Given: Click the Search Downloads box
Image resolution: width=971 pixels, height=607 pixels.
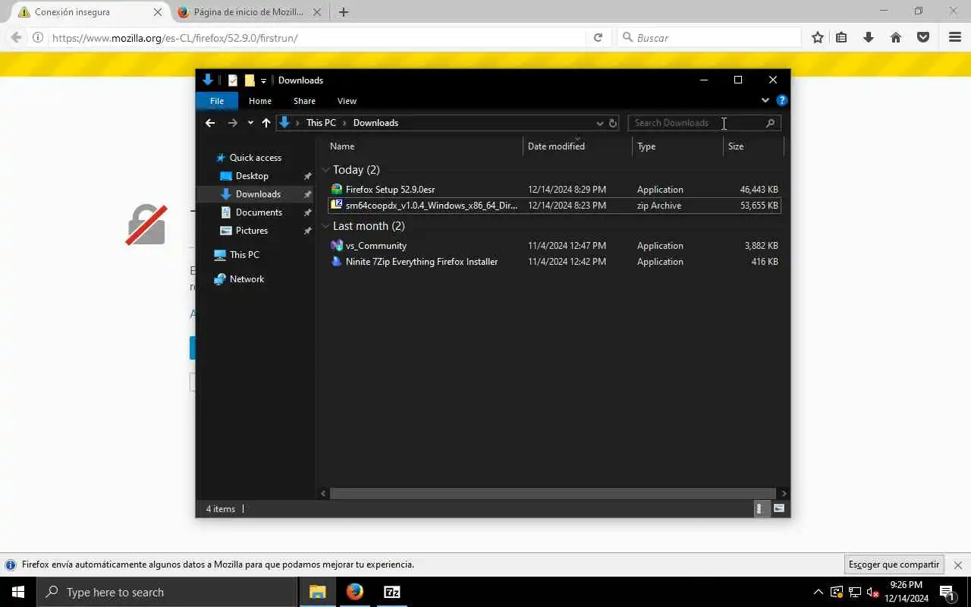Looking at the screenshot, I should (704, 123).
